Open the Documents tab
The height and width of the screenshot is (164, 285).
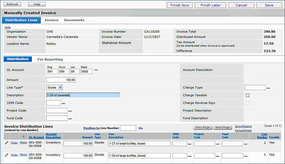[x=74, y=20]
